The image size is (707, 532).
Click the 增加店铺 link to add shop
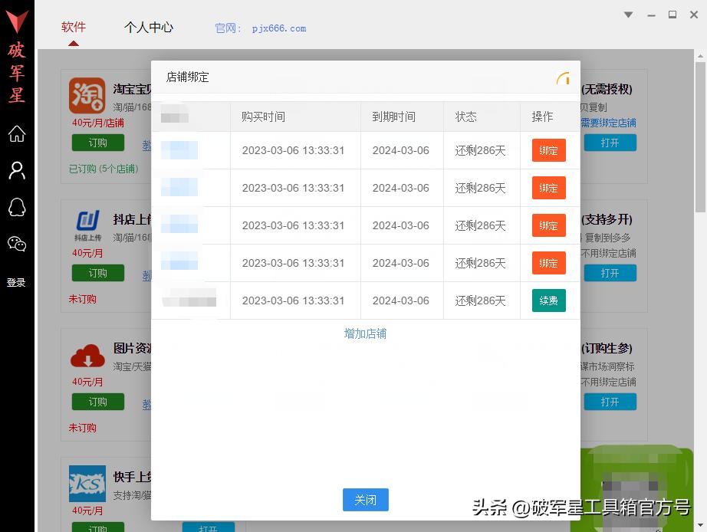point(365,333)
